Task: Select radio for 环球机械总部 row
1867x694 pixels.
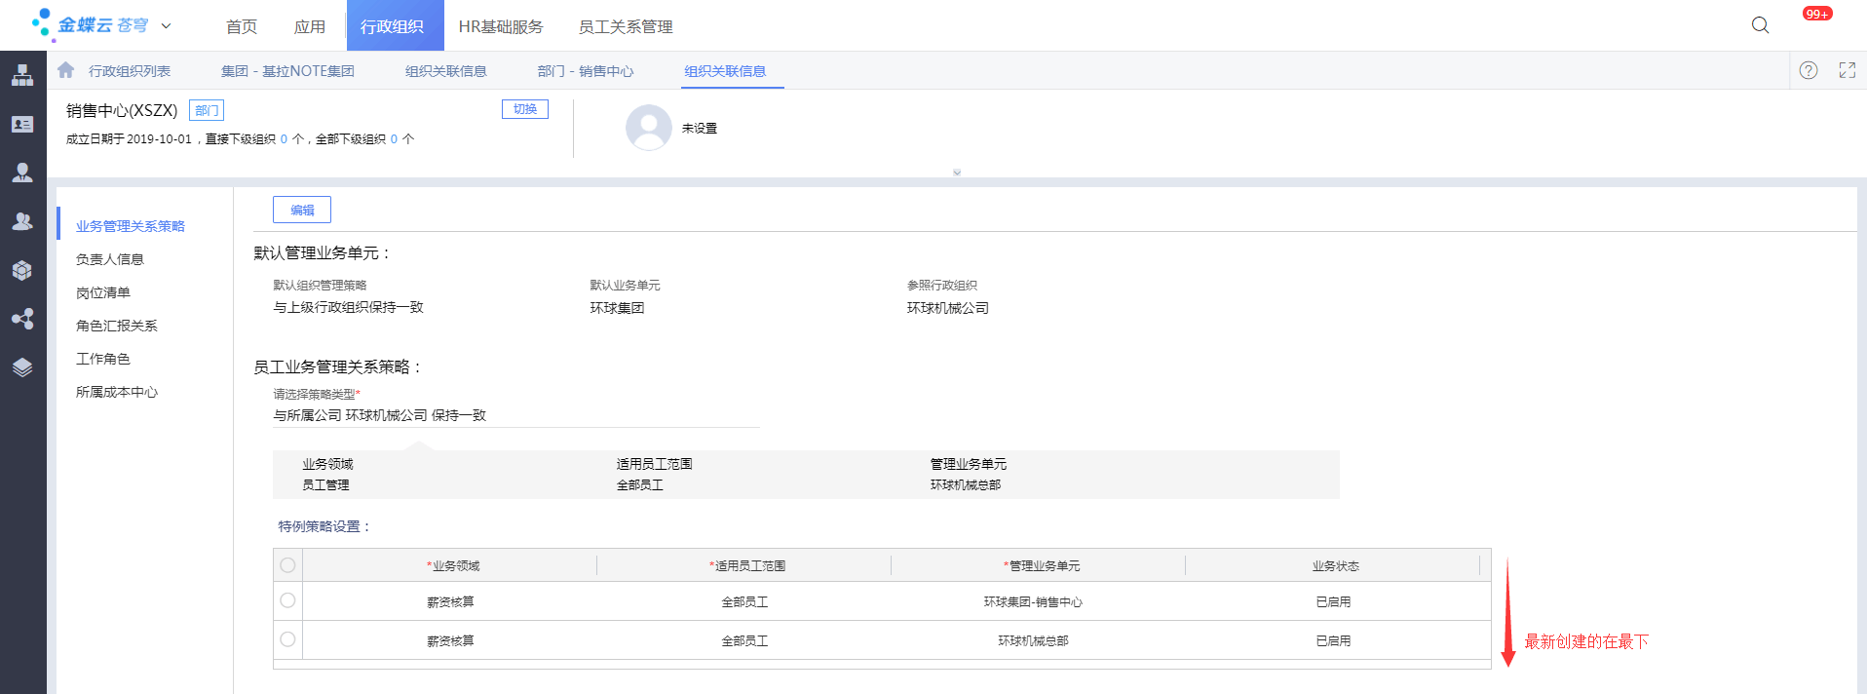Action: pos(287,639)
